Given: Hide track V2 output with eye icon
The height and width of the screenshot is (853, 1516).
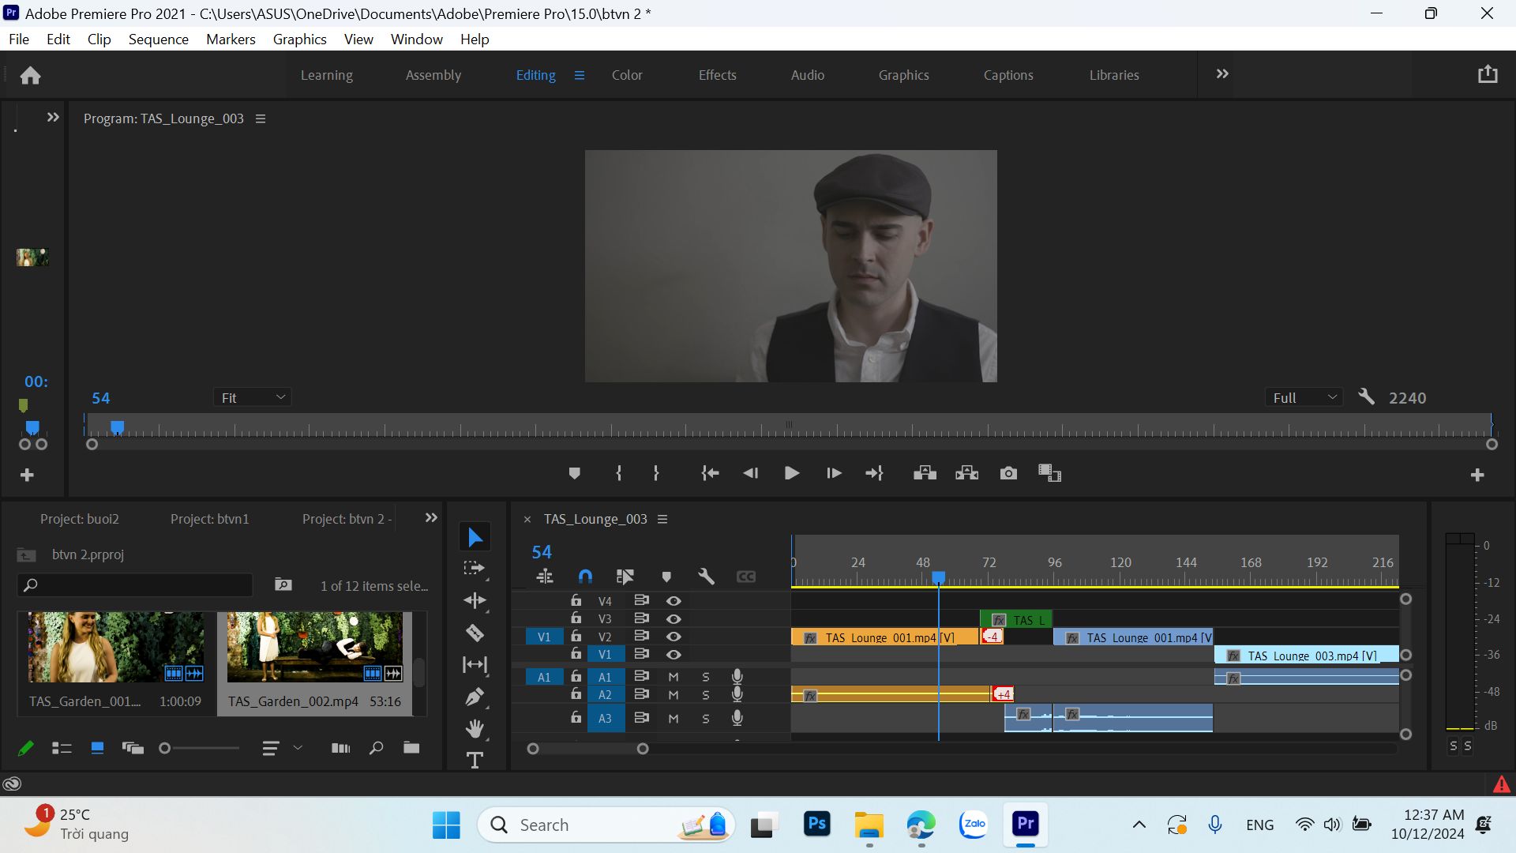Looking at the screenshot, I should [x=674, y=637].
